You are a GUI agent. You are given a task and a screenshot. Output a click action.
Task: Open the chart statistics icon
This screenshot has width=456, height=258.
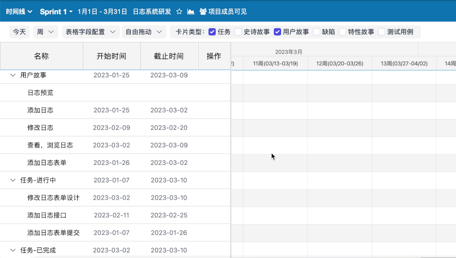coord(191,12)
